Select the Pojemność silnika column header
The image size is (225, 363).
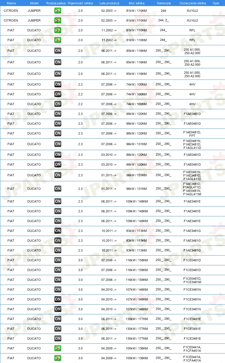tap(80, 3)
